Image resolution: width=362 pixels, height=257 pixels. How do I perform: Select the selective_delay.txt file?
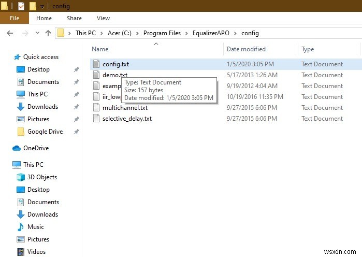coord(127,119)
